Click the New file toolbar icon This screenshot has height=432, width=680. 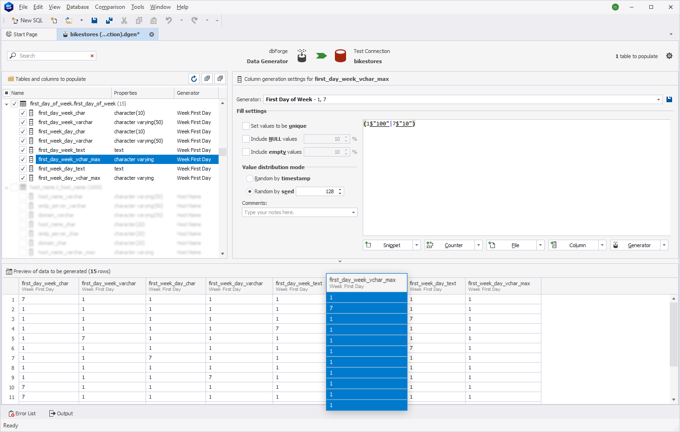(x=54, y=20)
